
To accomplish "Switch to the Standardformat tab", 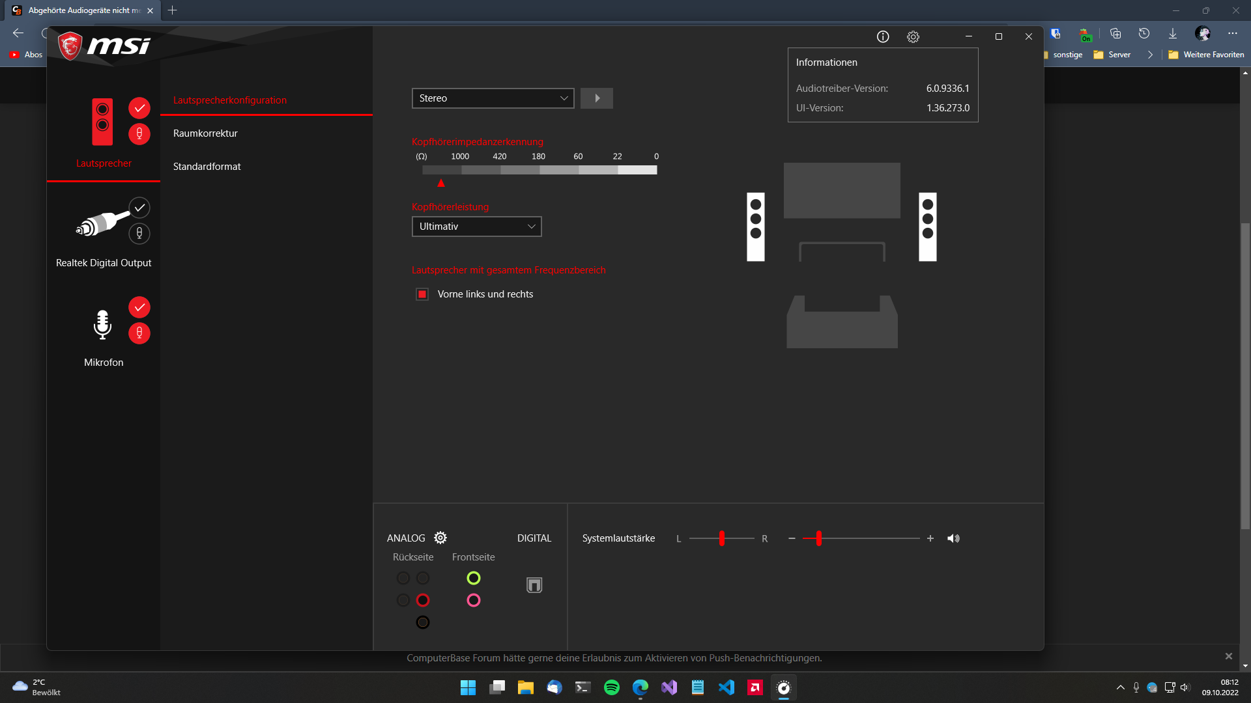I will pos(207,166).
